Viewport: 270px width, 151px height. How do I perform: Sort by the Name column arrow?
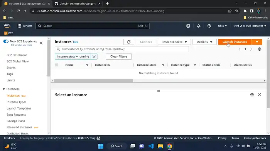click(87, 65)
